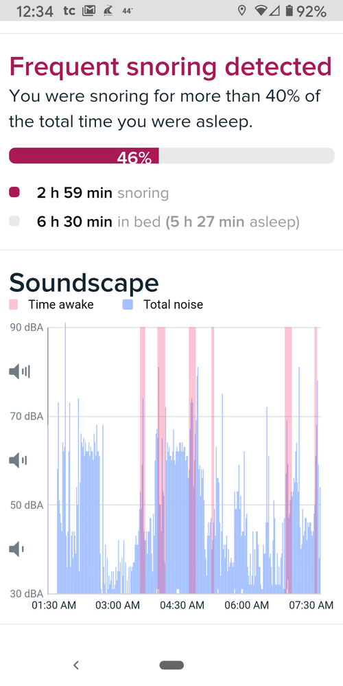This screenshot has width=343, height=686.
Task: Select the pink Time awake legend swatch
Action: pos(14,304)
